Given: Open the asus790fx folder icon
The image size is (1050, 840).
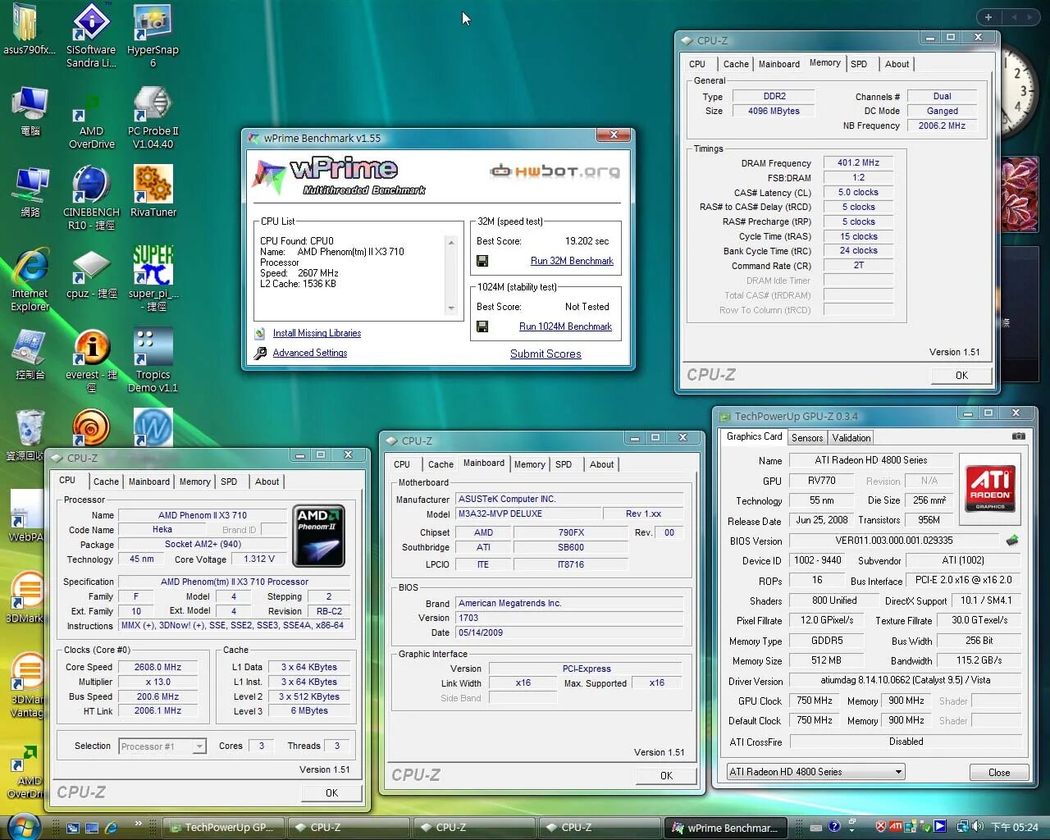Looking at the screenshot, I should [30, 29].
